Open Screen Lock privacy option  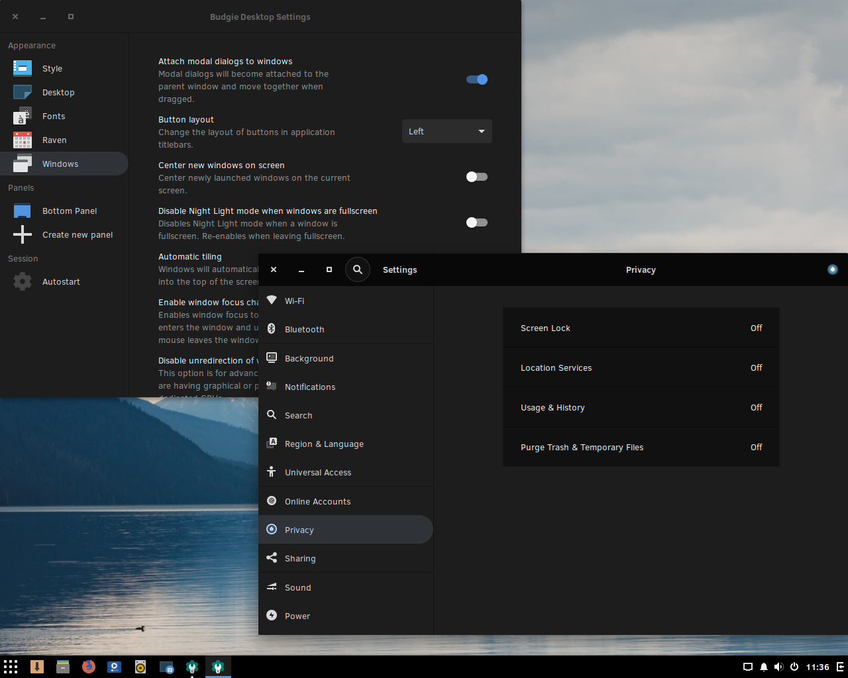coord(641,328)
